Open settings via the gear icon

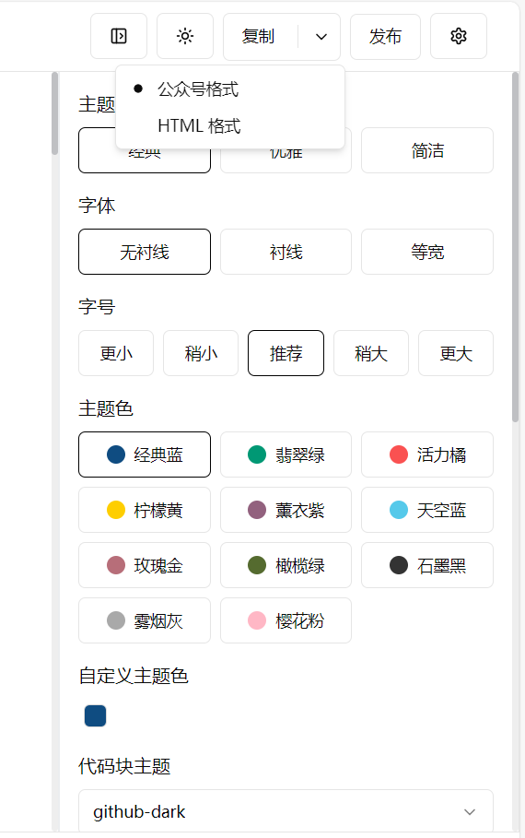(x=459, y=36)
